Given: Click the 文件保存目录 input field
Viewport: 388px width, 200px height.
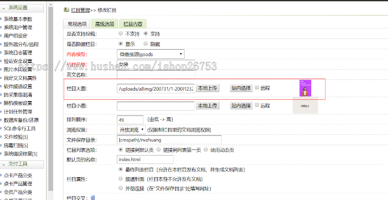Looking at the screenshot, I should 169,140.
